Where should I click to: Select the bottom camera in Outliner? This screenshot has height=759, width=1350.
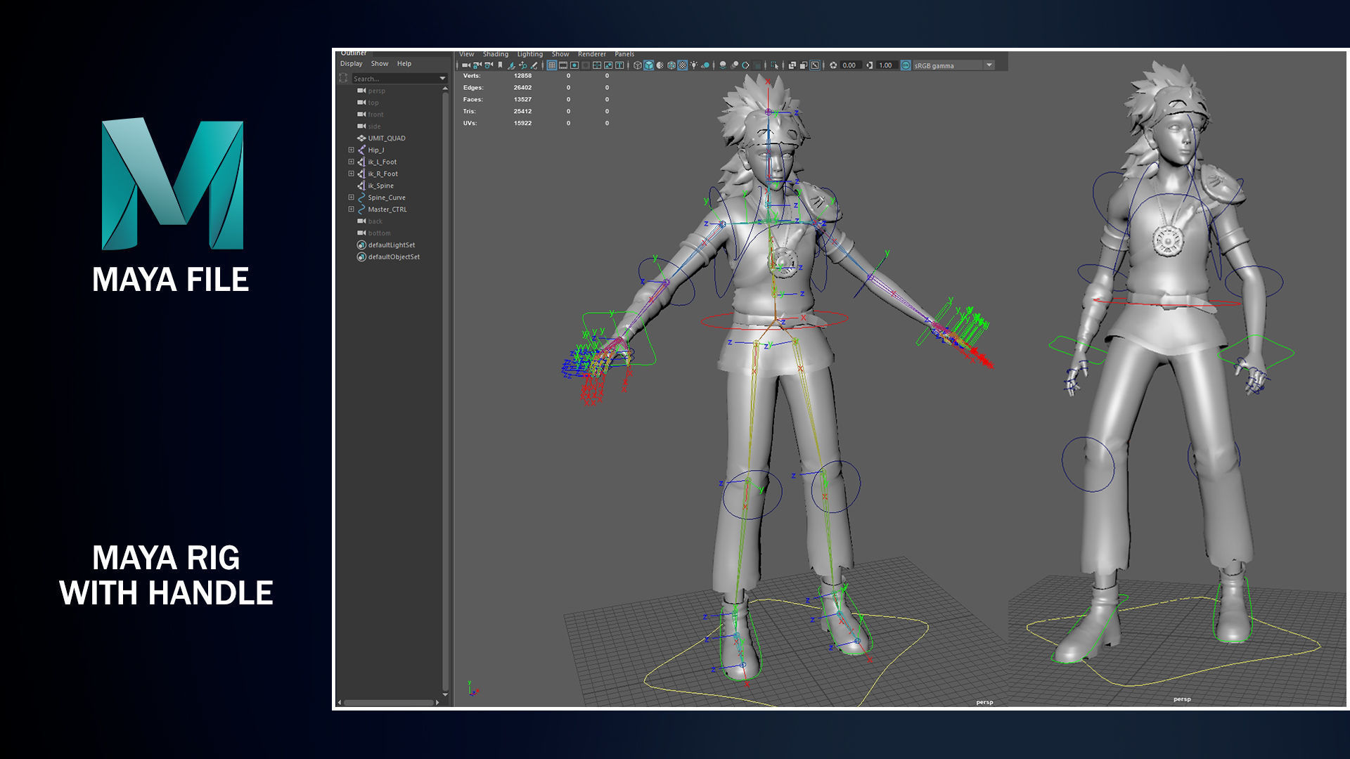379,233
